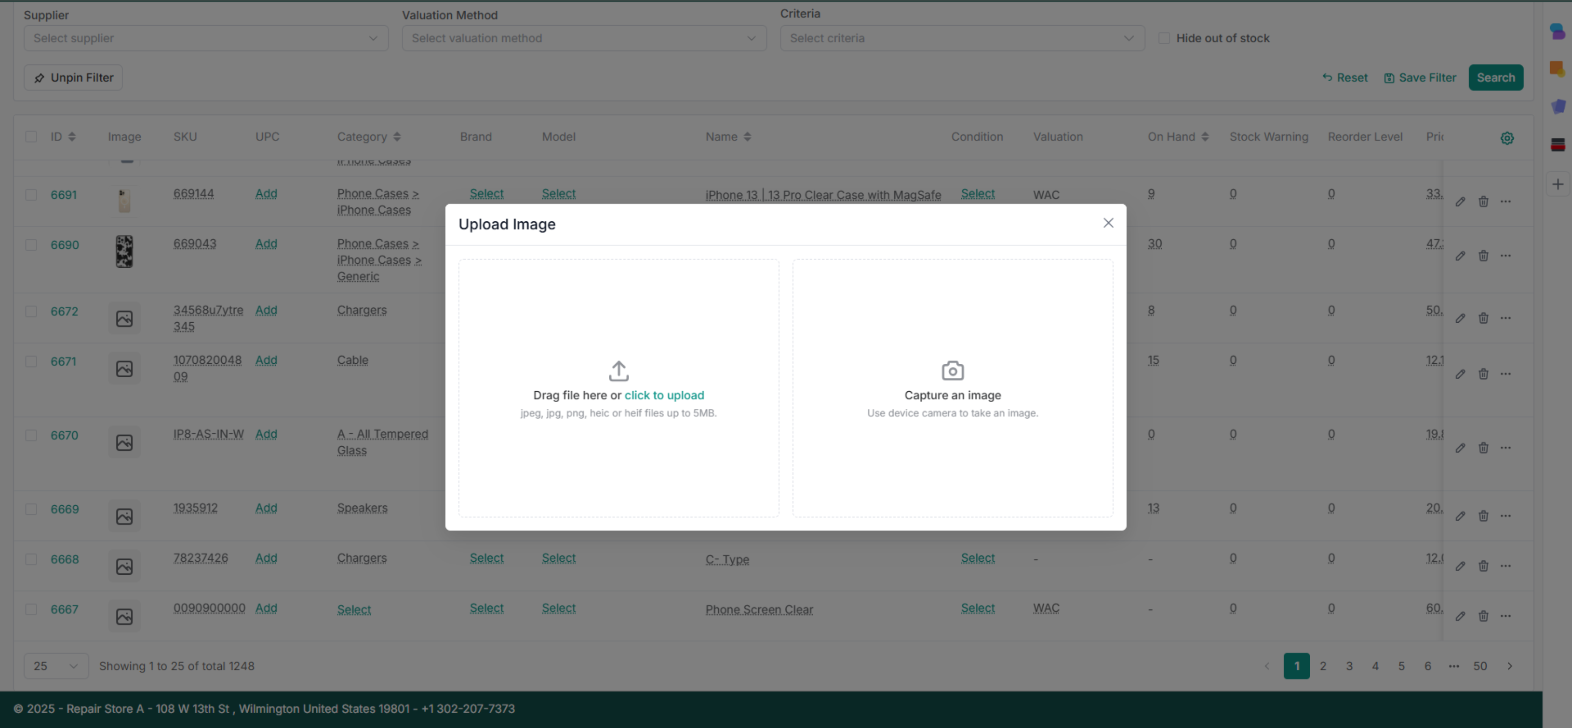Viewport: 1572px width, 728px height.
Task: Open the 'click to upload' link
Action: point(664,395)
